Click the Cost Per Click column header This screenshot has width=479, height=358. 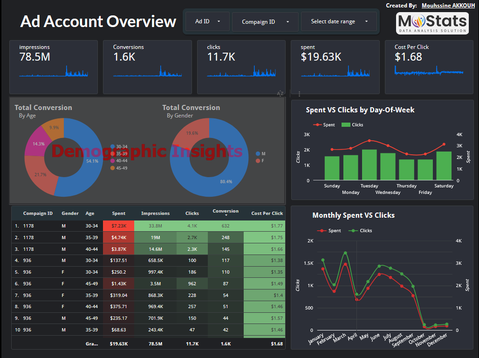click(x=267, y=213)
